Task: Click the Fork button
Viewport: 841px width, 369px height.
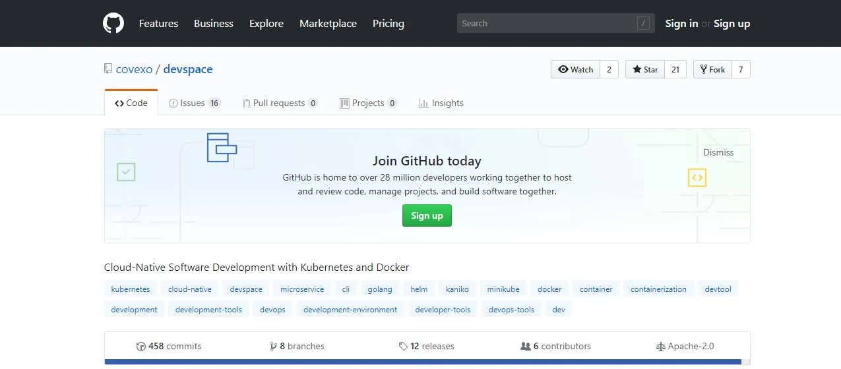Action: point(712,69)
